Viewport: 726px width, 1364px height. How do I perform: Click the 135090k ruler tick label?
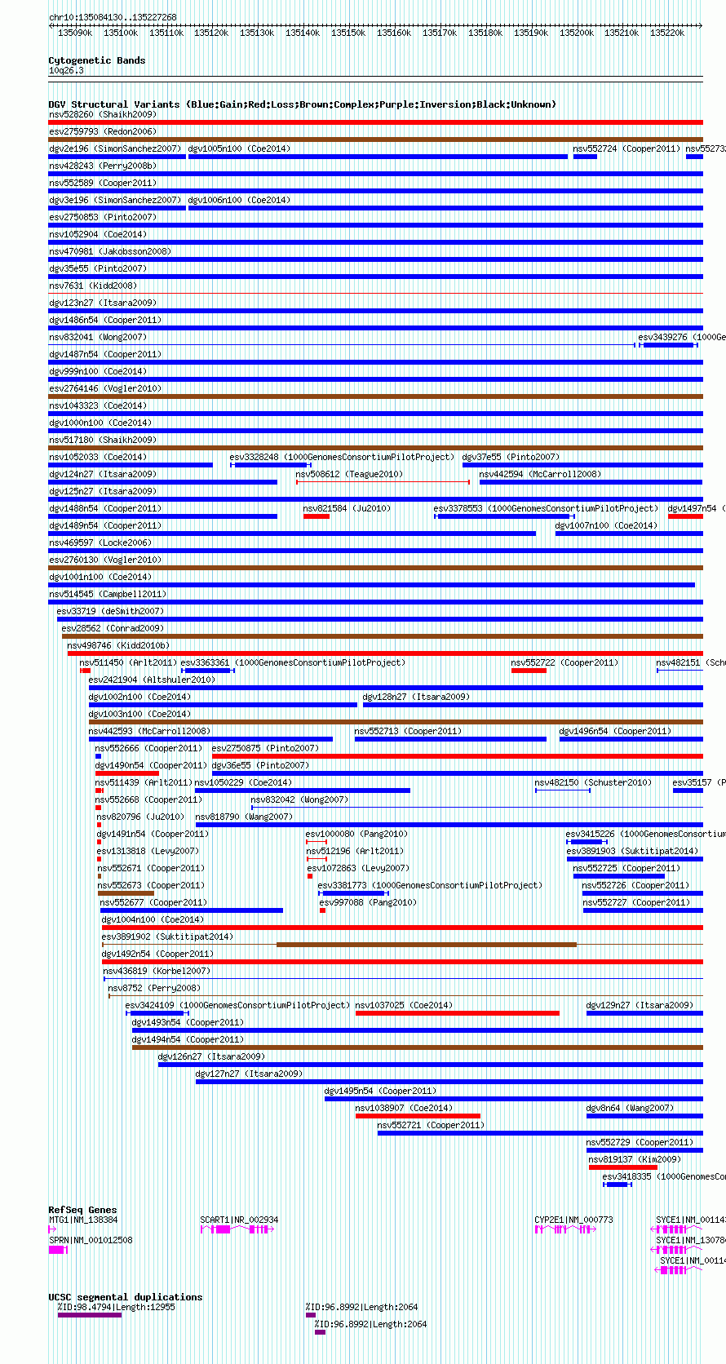75,33
